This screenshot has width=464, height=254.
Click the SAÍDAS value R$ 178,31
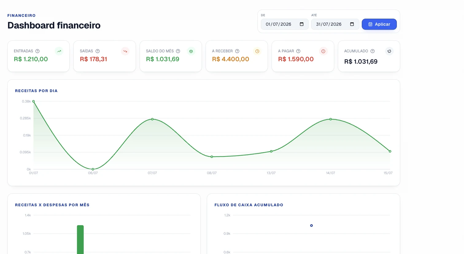[x=94, y=59]
